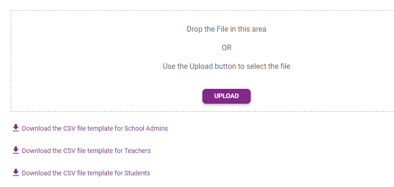394x187 pixels.
Task: Select the words 'School Admins' in first link
Action: pyautogui.click(x=146, y=128)
